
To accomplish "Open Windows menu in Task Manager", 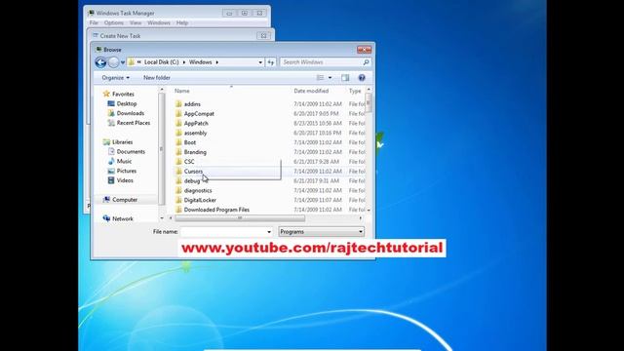I will click(x=159, y=22).
